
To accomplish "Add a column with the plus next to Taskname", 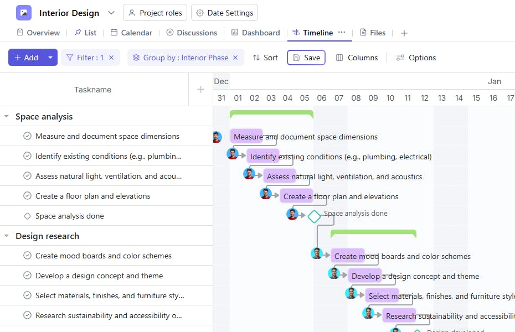I will coord(200,90).
